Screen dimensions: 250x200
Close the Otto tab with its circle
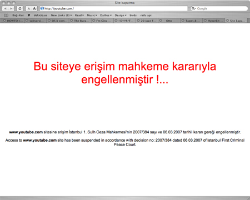pos(161,21)
